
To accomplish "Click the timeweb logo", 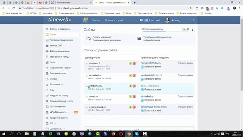I will pyautogui.click(x=60, y=20).
